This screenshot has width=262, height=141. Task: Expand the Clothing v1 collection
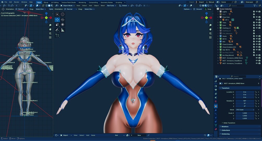[x=218, y=28]
